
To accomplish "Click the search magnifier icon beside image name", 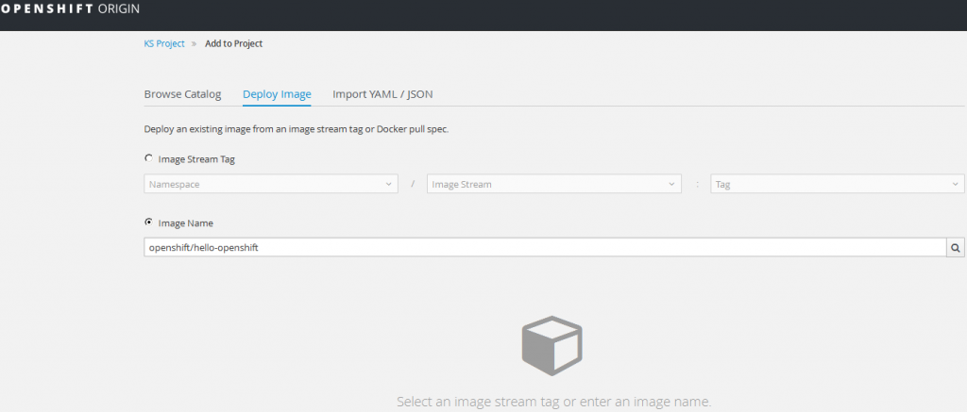I will click(955, 248).
